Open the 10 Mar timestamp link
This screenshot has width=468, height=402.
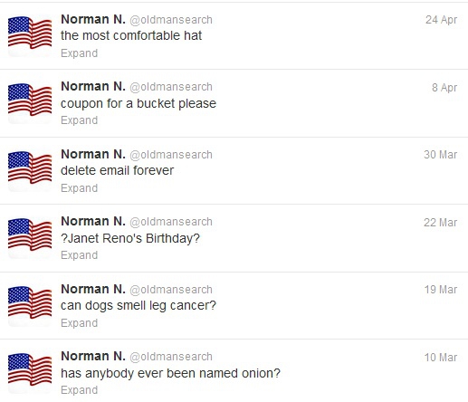point(441,358)
